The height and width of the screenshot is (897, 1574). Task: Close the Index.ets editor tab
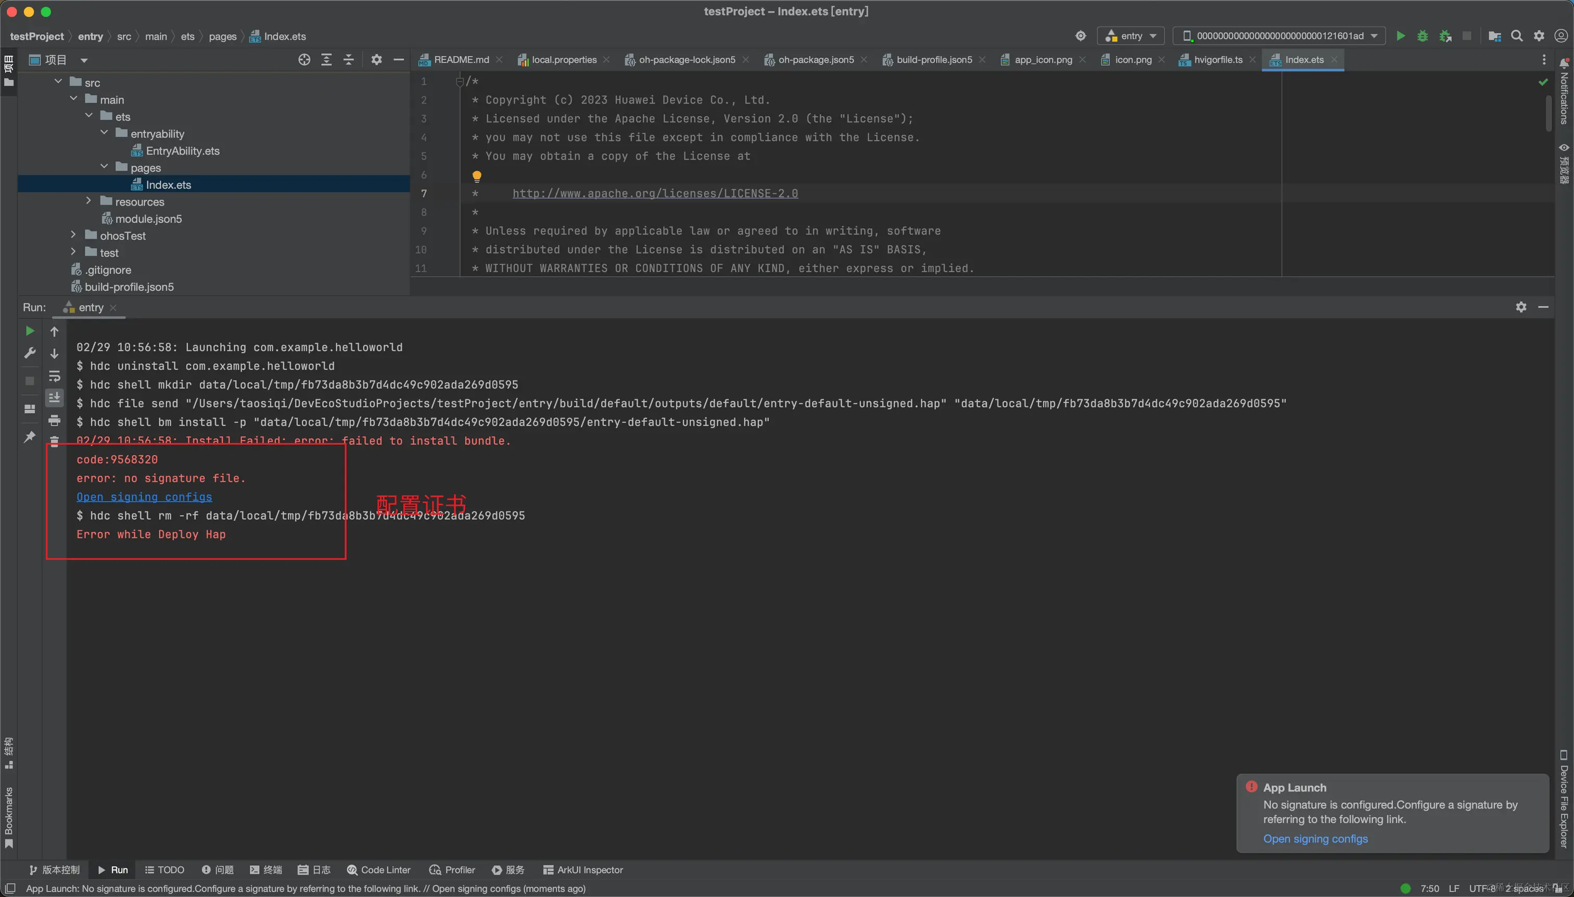[1334, 60]
